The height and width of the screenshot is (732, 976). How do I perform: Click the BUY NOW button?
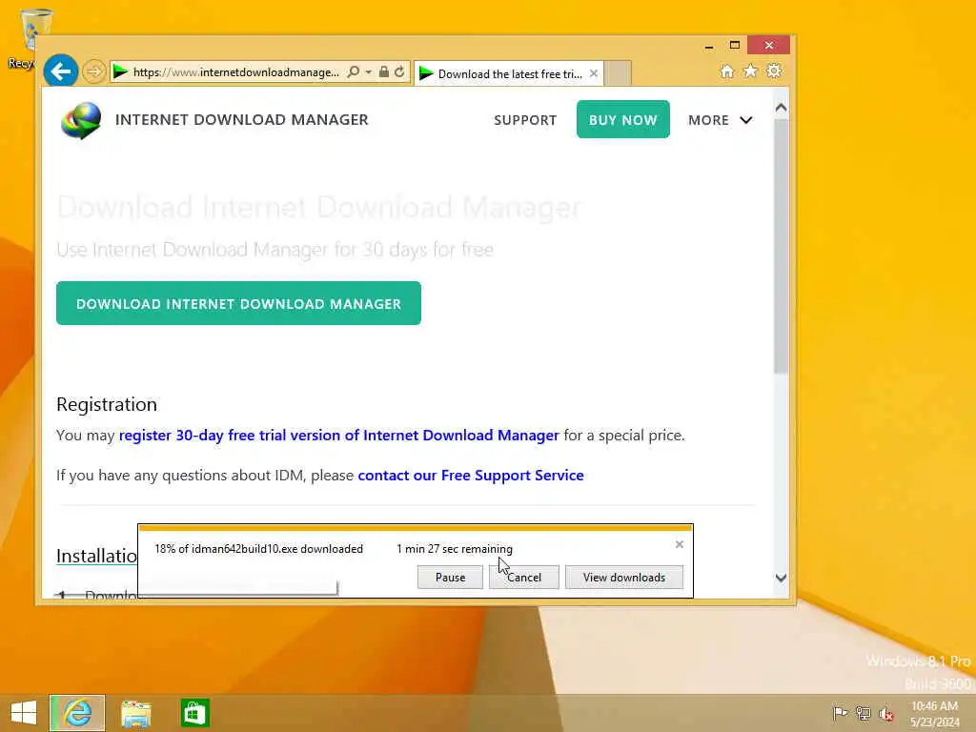coord(623,119)
